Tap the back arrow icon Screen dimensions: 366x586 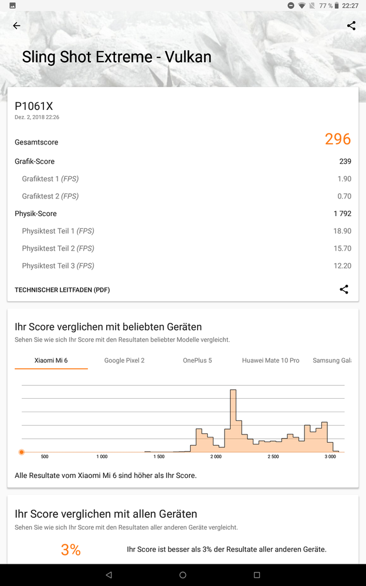16,26
